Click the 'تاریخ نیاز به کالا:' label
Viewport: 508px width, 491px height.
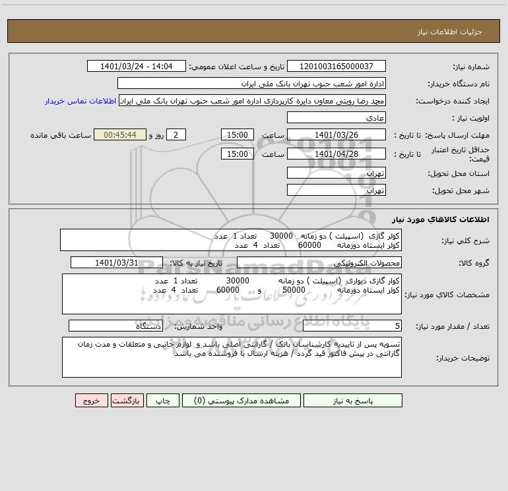coord(196,263)
